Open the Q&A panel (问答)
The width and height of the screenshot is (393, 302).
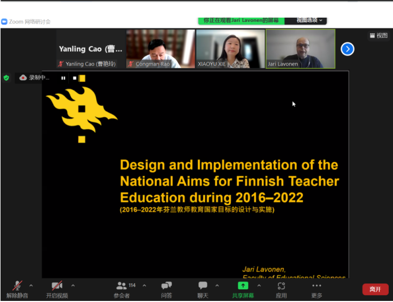tap(166, 286)
